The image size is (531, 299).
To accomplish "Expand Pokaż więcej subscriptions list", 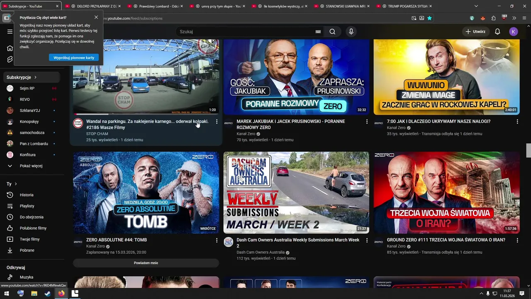I will 32,166.
